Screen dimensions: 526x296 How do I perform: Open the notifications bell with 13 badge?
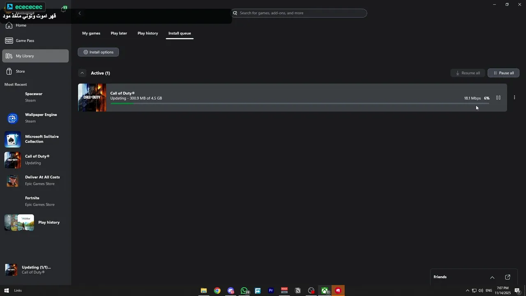tap(64, 9)
